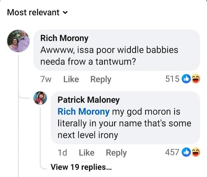Image resolution: width=207 pixels, height=177 pixels.
Task: Open Rich Morony's profile name link
Action: click(x=64, y=38)
